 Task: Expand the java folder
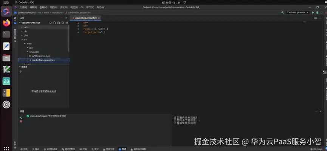[x=27, y=48]
